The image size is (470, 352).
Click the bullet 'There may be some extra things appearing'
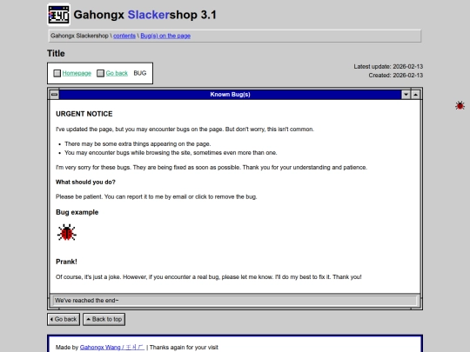point(138,144)
